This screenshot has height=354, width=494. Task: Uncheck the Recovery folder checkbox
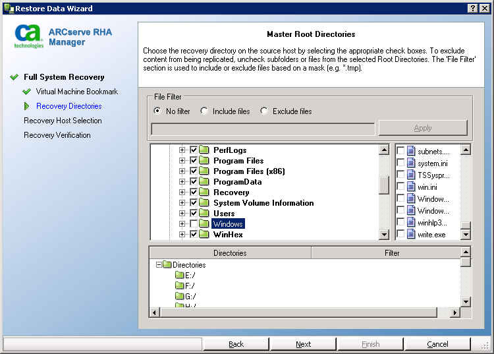(194, 192)
